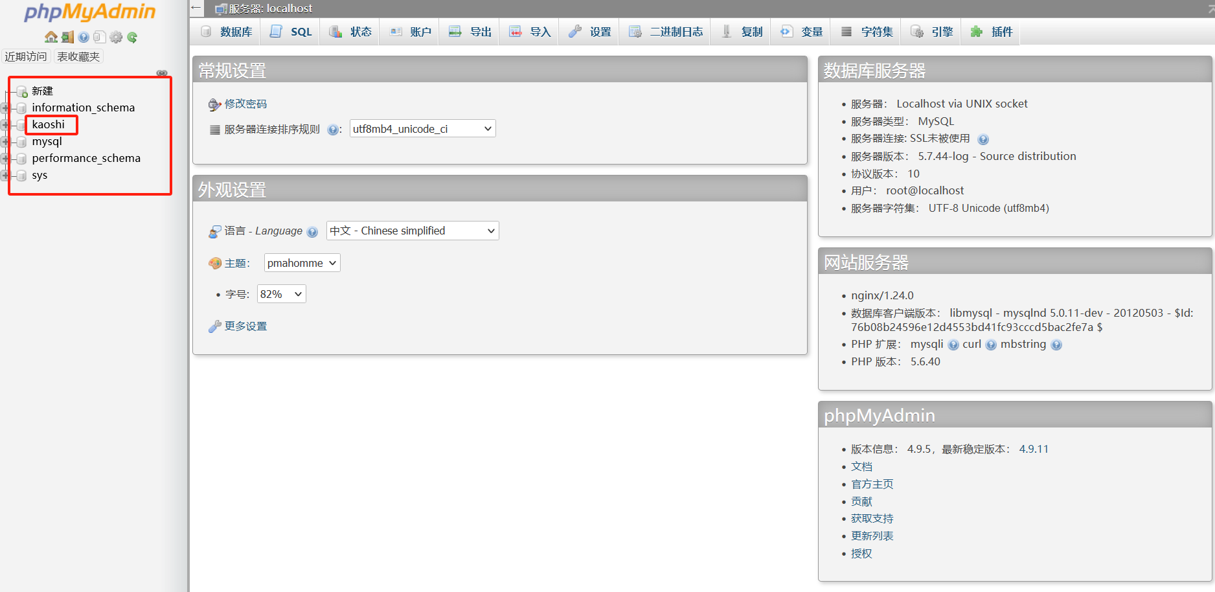The image size is (1215, 592).
Task: Click the 服务器: localhost breadcrumb
Action: 270,8
